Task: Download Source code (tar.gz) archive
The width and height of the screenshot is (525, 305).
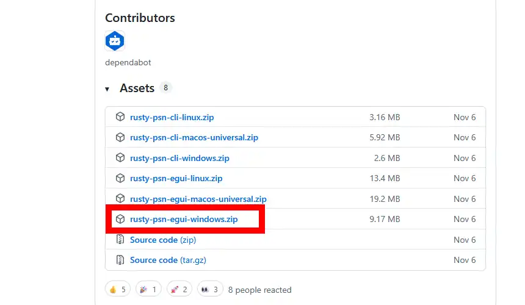Action: click(168, 260)
